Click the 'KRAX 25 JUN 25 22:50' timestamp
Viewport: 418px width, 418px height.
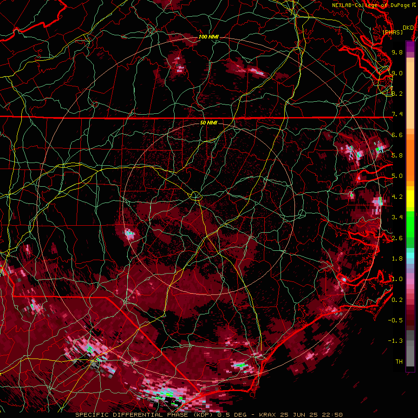coord(300,415)
